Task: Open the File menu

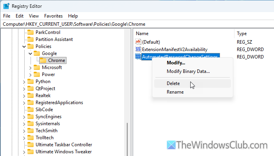Action: pyautogui.click(x=7, y=16)
